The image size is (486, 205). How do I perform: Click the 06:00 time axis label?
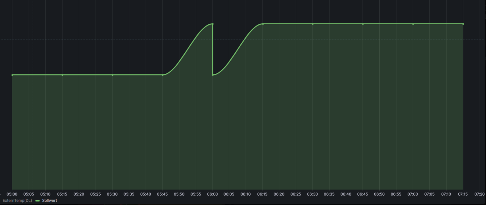[213, 194]
